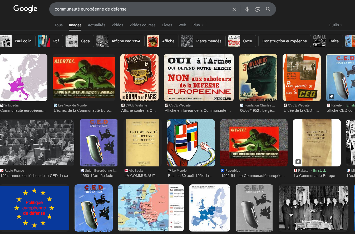Viewport: 355px width, 234px height.
Task: Open 'Communauté européenn...' Wikipédia title
Action: pyautogui.click(x=23, y=111)
